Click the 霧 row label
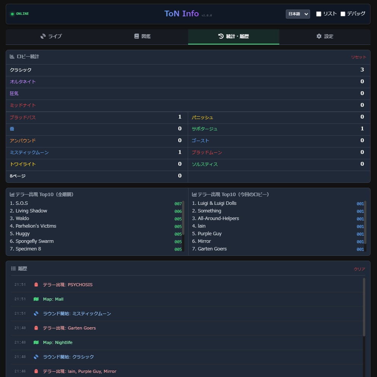 tap(12, 129)
